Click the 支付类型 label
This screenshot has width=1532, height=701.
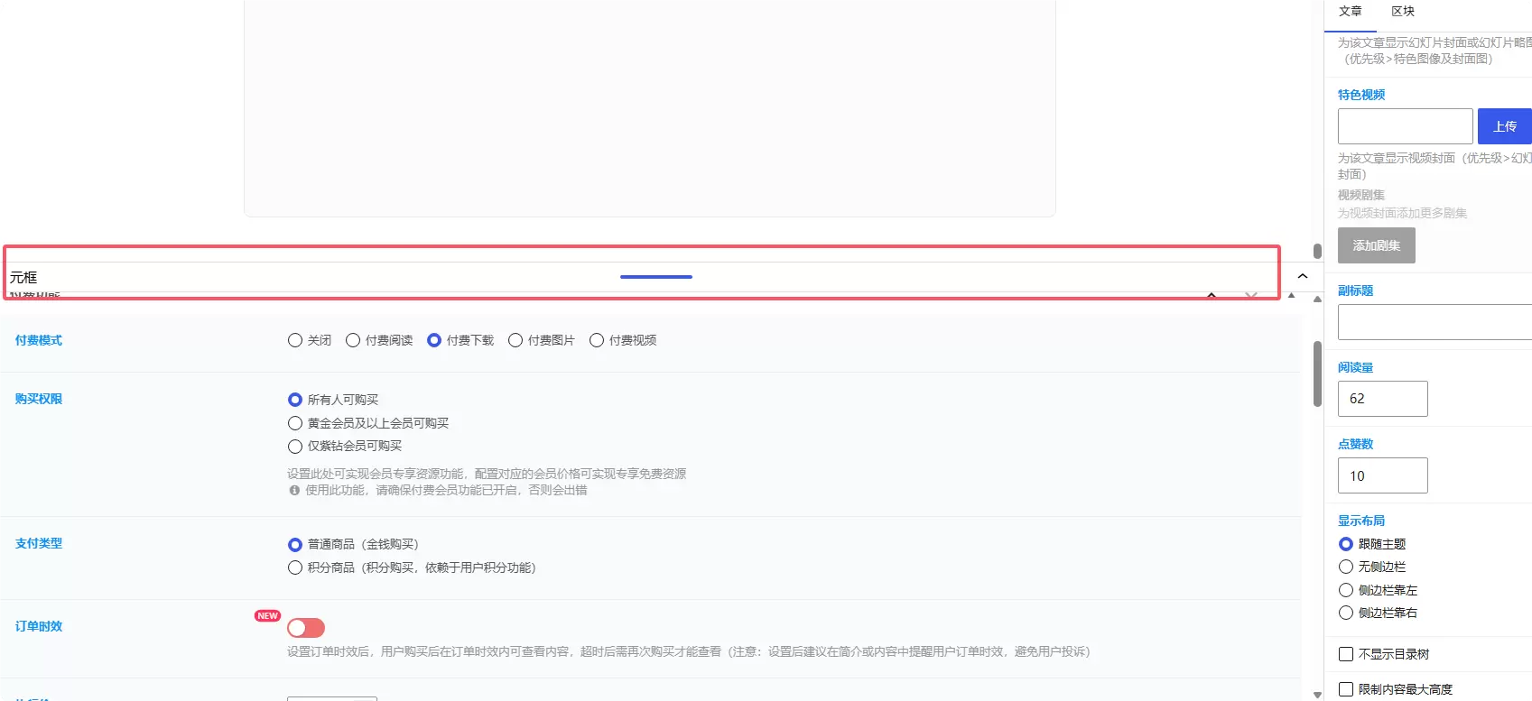[x=39, y=543]
